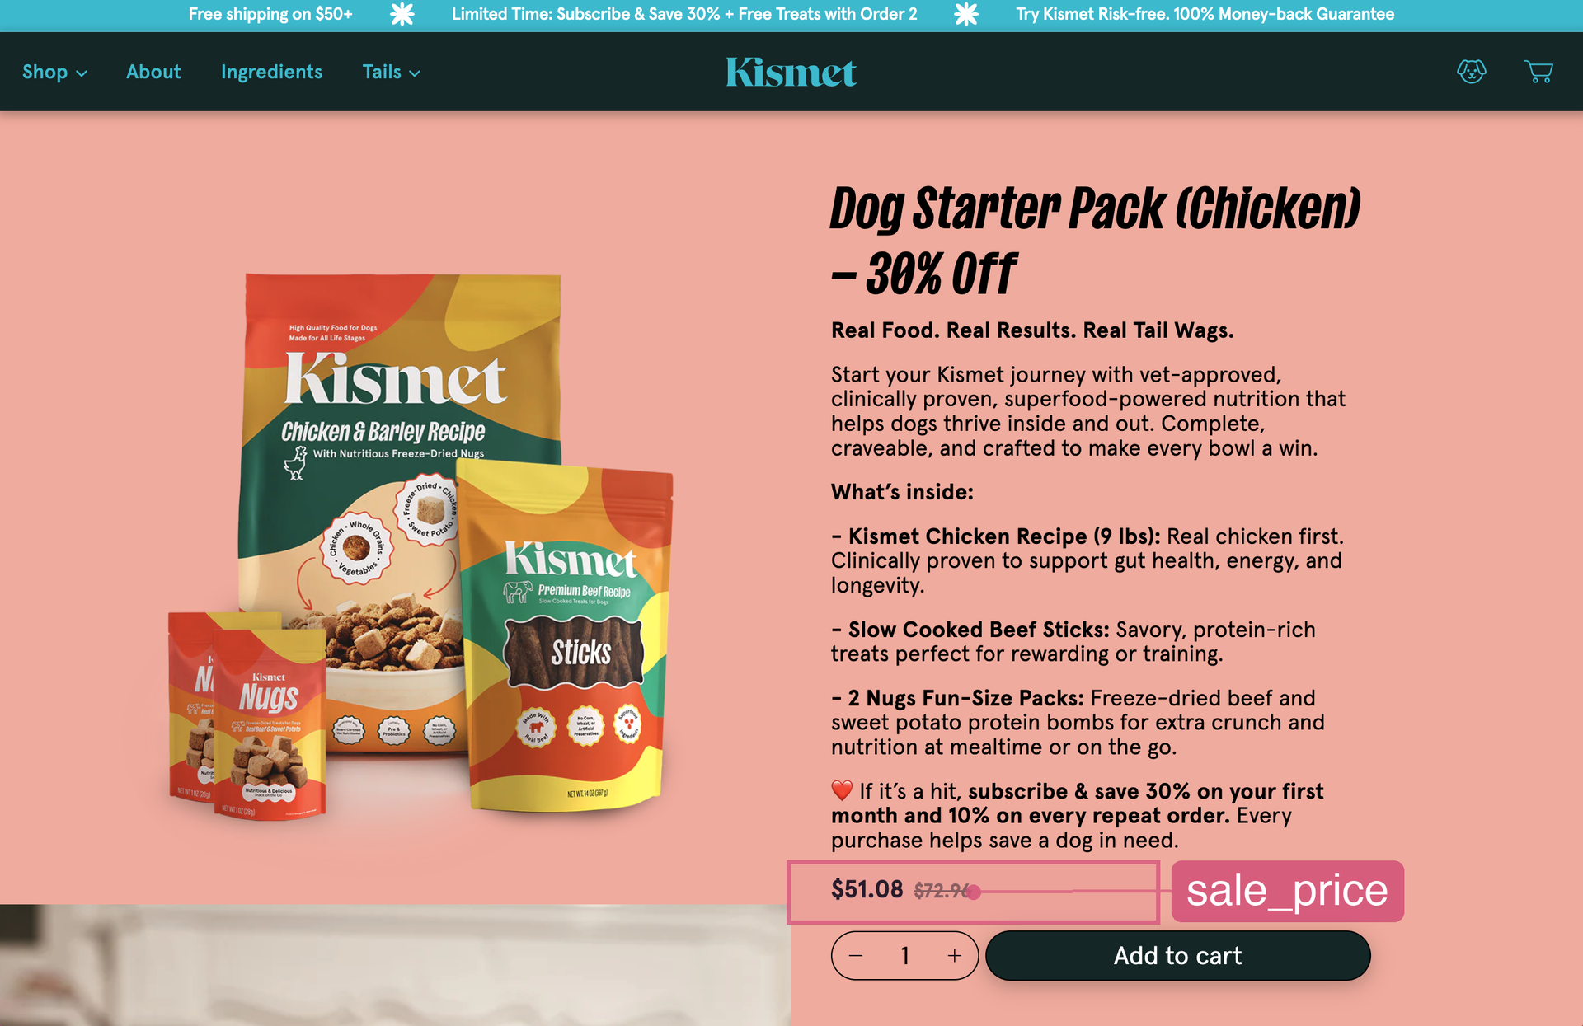Click the Money-back Guarantee banner text
Image resolution: width=1583 pixels, height=1026 pixels.
click(1205, 14)
